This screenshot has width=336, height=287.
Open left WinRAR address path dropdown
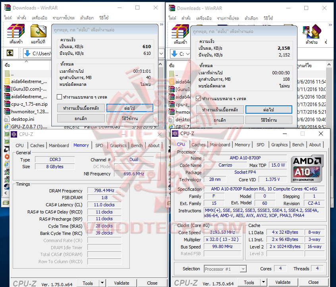point(162,53)
